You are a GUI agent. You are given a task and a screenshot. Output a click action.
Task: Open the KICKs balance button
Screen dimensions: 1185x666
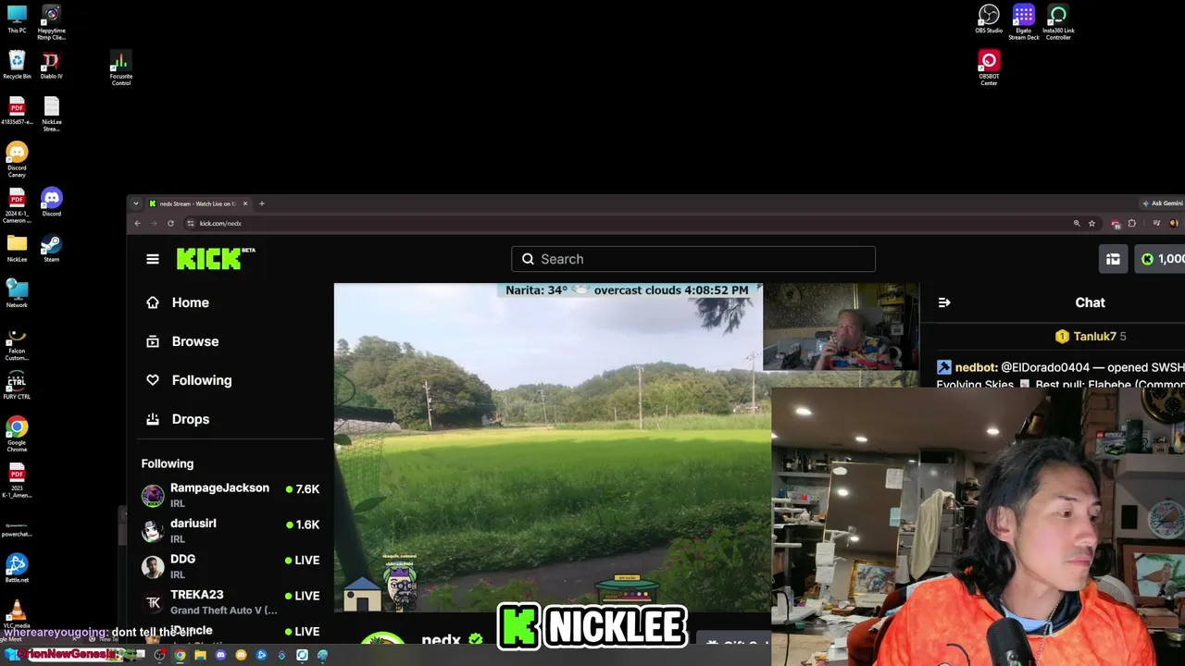1161,259
